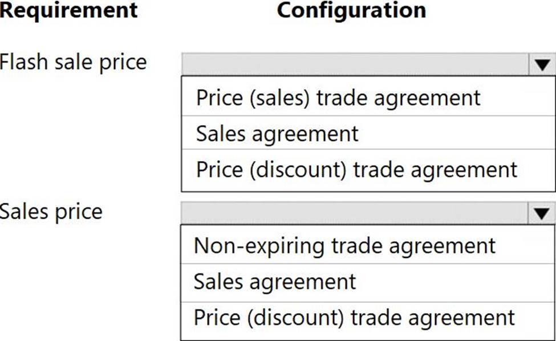The height and width of the screenshot is (341, 556).
Task: Pick Price (discount) trade agreement for Flash sale
Action: click(x=356, y=170)
